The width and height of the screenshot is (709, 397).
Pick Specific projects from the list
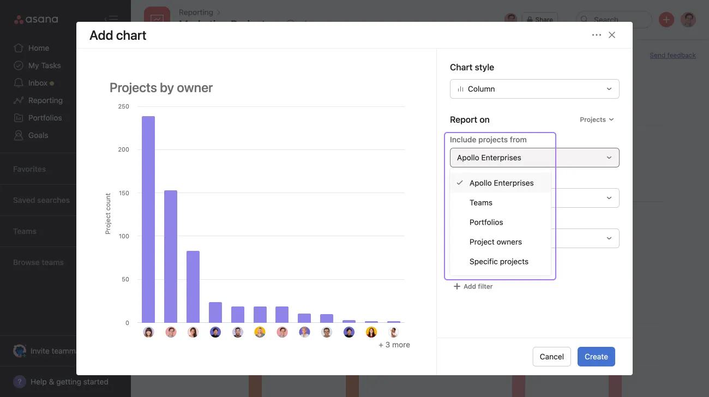tap(498, 261)
